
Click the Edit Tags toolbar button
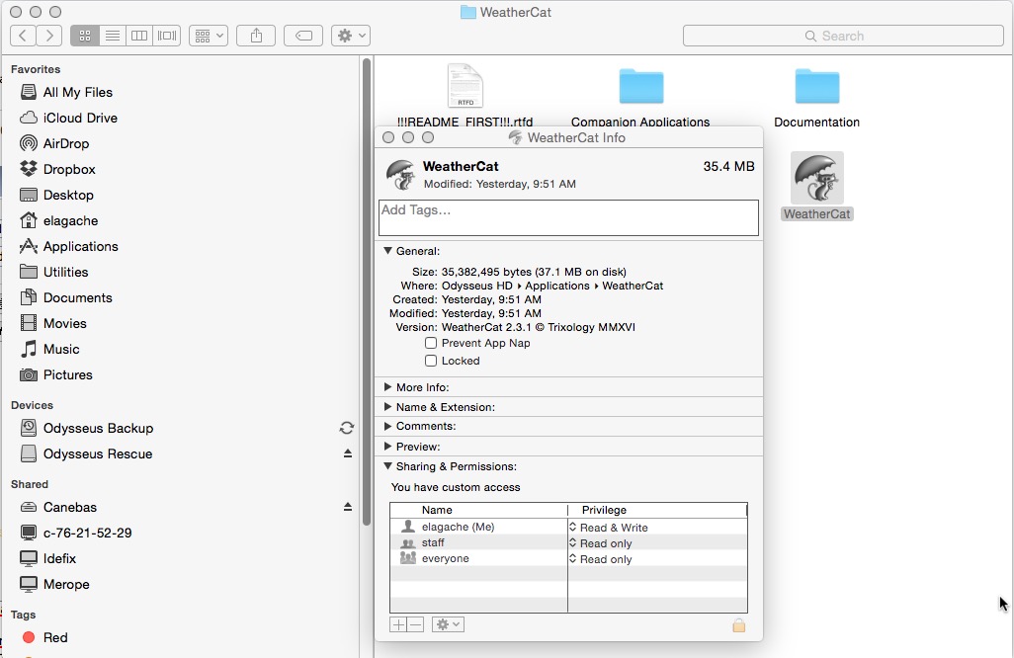pyautogui.click(x=303, y=36)
